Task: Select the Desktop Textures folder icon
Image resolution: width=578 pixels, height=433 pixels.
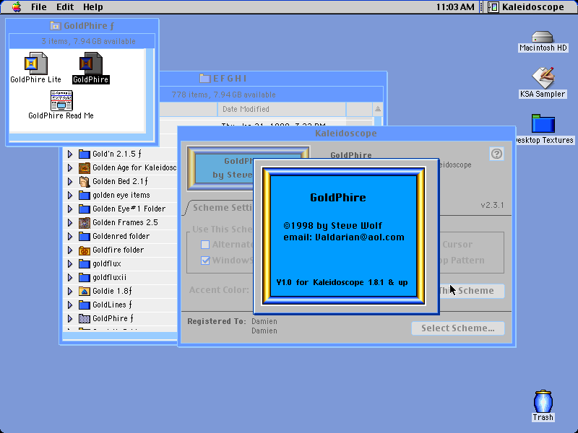Action: point(543,123)
